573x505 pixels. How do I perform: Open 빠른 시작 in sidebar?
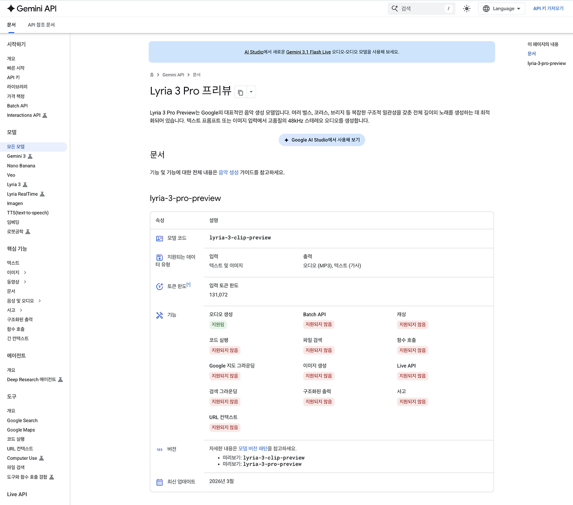tap(16, 68)
